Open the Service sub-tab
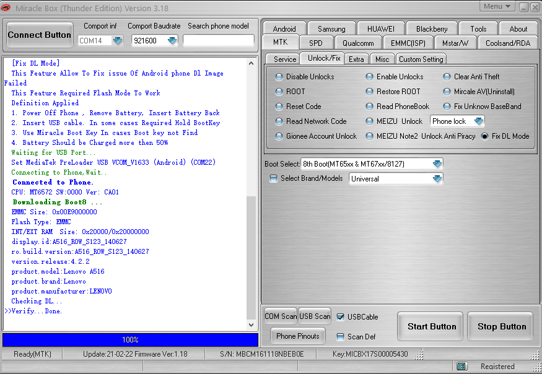 [285, 59]
